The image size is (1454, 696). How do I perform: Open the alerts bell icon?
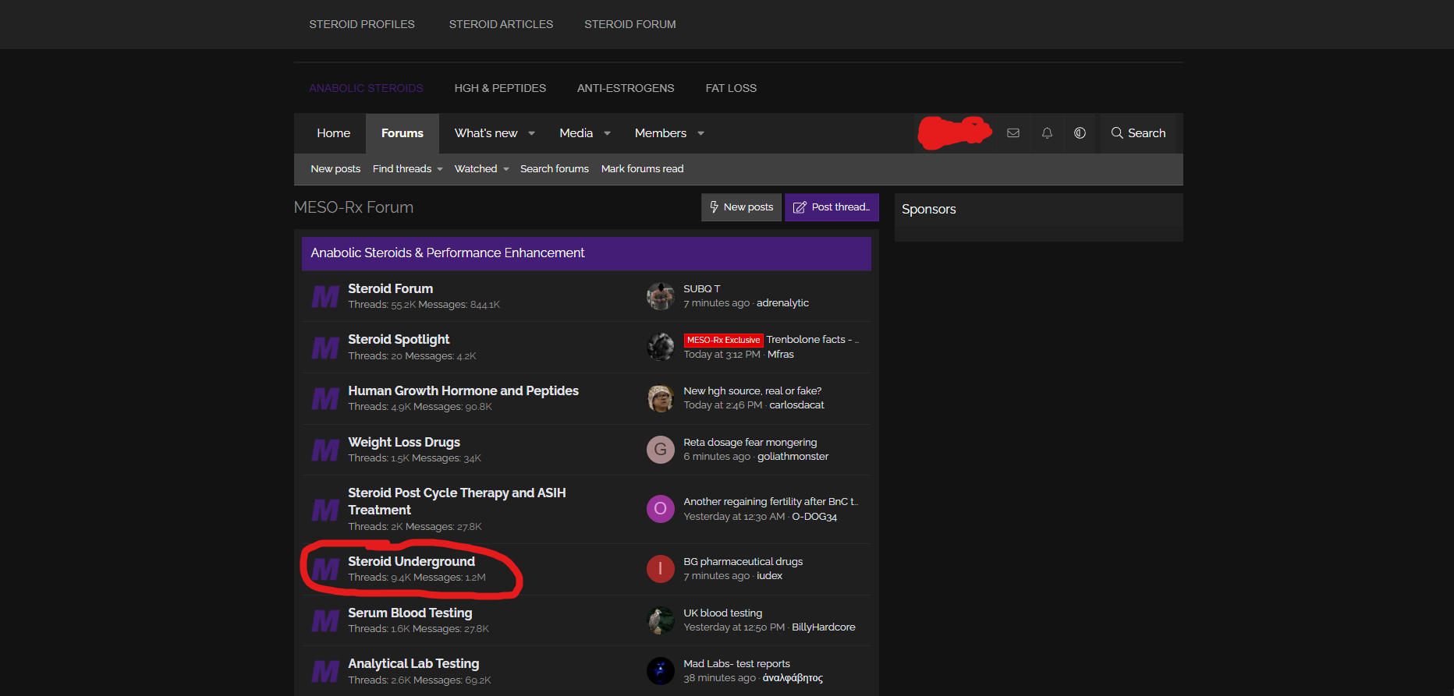pyautogui.click(x=1047, y=133)
